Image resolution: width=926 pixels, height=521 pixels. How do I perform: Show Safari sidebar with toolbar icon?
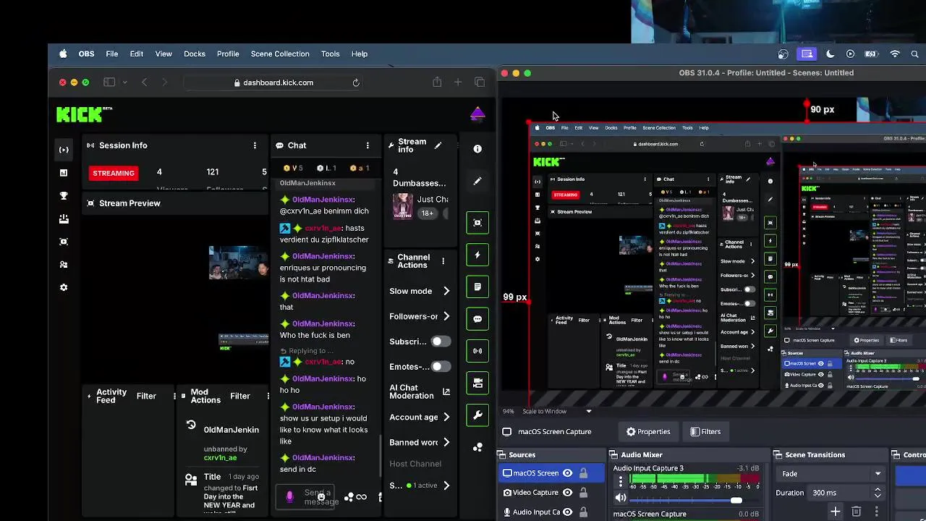pos(109,82)
